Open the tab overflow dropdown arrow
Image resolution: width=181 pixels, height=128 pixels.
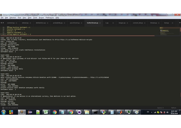[x=180, y=23]
